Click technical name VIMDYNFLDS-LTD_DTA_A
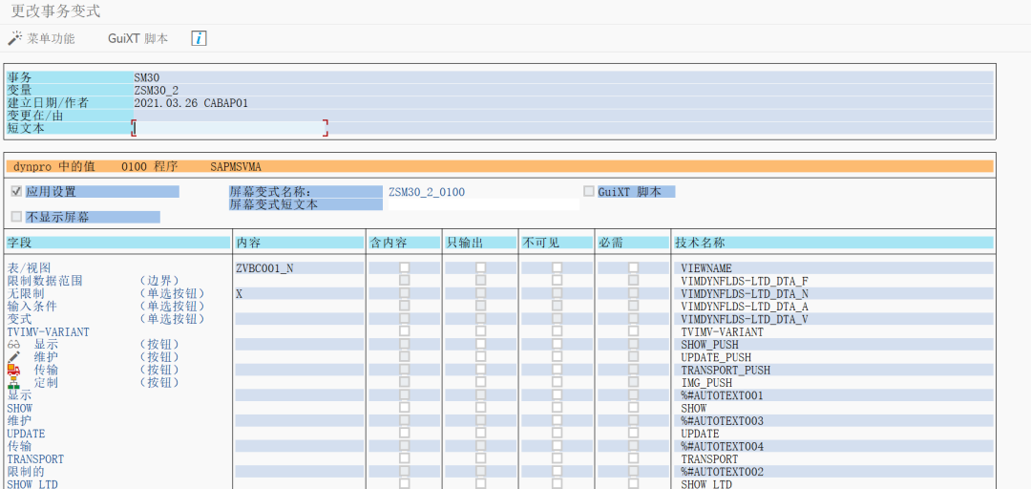Screen dimensions: 1031x489 745,306
